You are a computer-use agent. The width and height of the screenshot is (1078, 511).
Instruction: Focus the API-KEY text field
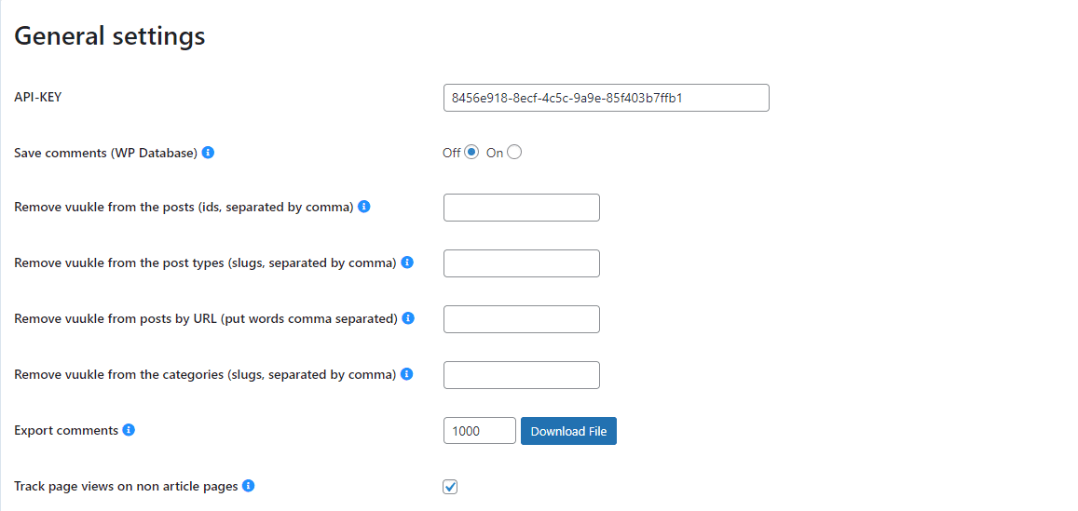point(607,98)
